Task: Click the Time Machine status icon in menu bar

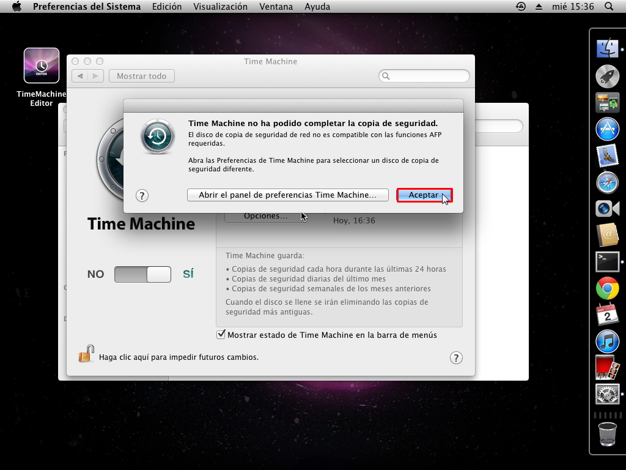Action: 521,6
